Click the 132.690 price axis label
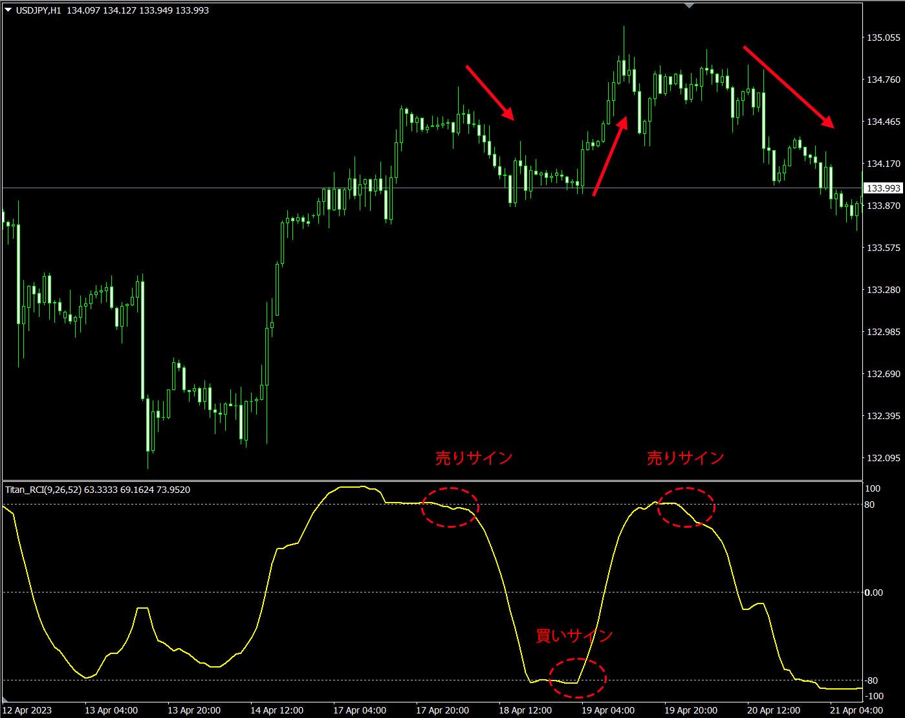 pos(883,374)
